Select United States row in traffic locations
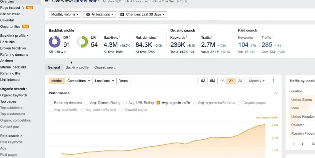315x158 pixels. [x=302, y=100]
